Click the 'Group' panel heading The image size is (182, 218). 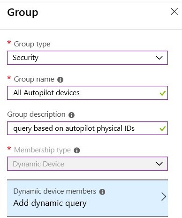coord(23,12)
